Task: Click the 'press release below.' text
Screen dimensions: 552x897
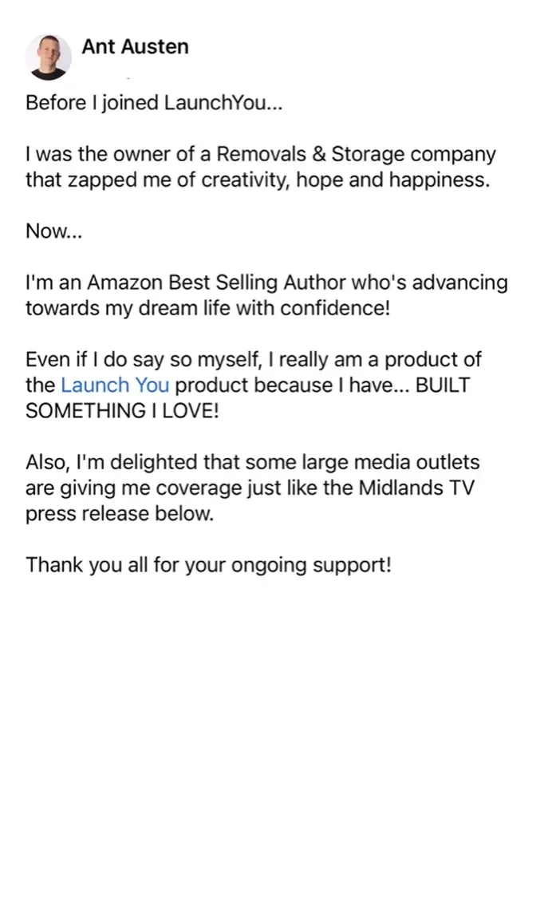Action: [120, 513]
